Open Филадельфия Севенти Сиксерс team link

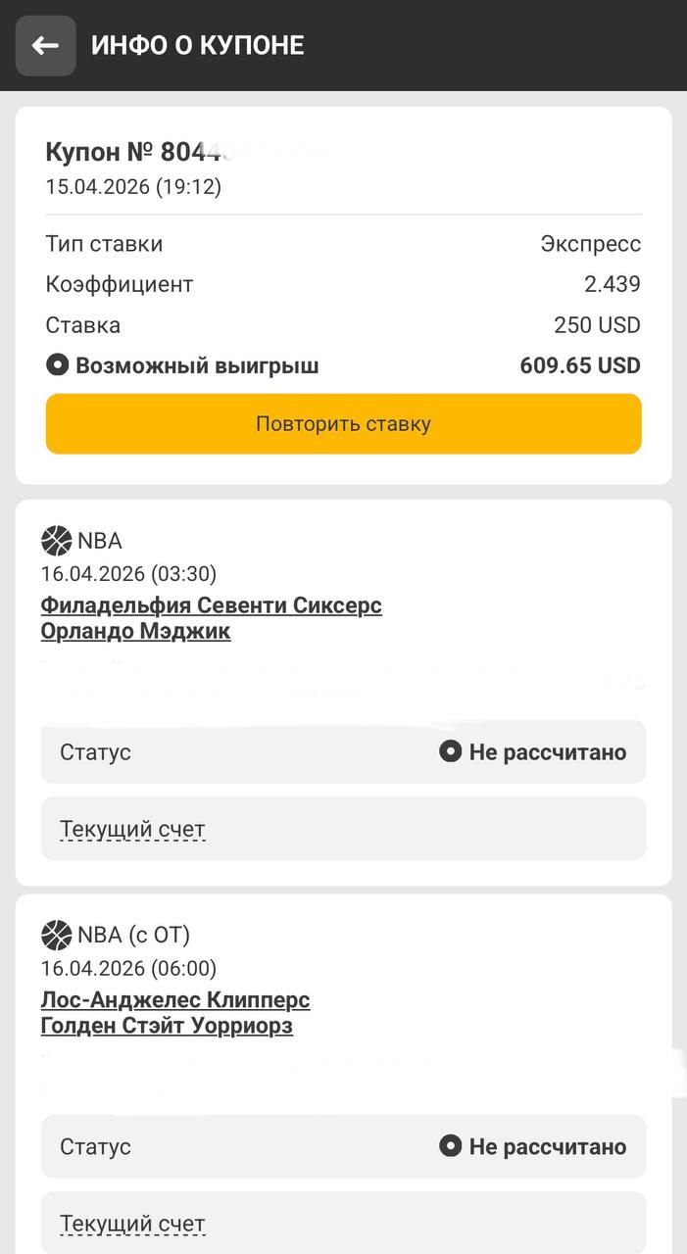211,605
